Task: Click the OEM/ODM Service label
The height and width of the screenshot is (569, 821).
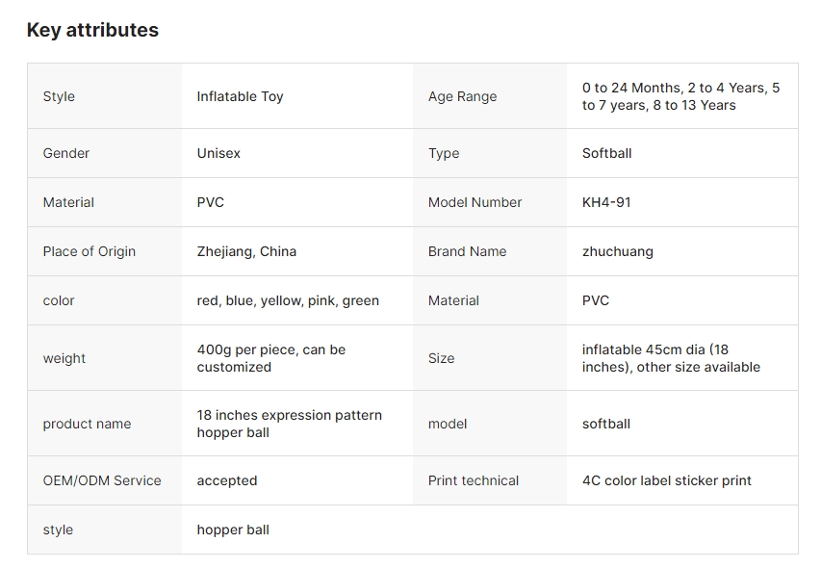Action: pos(102,480)
